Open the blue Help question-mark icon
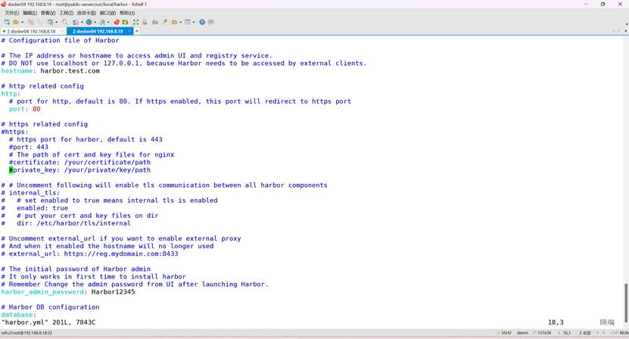629x339 pixels. click(x=202, y=22)
